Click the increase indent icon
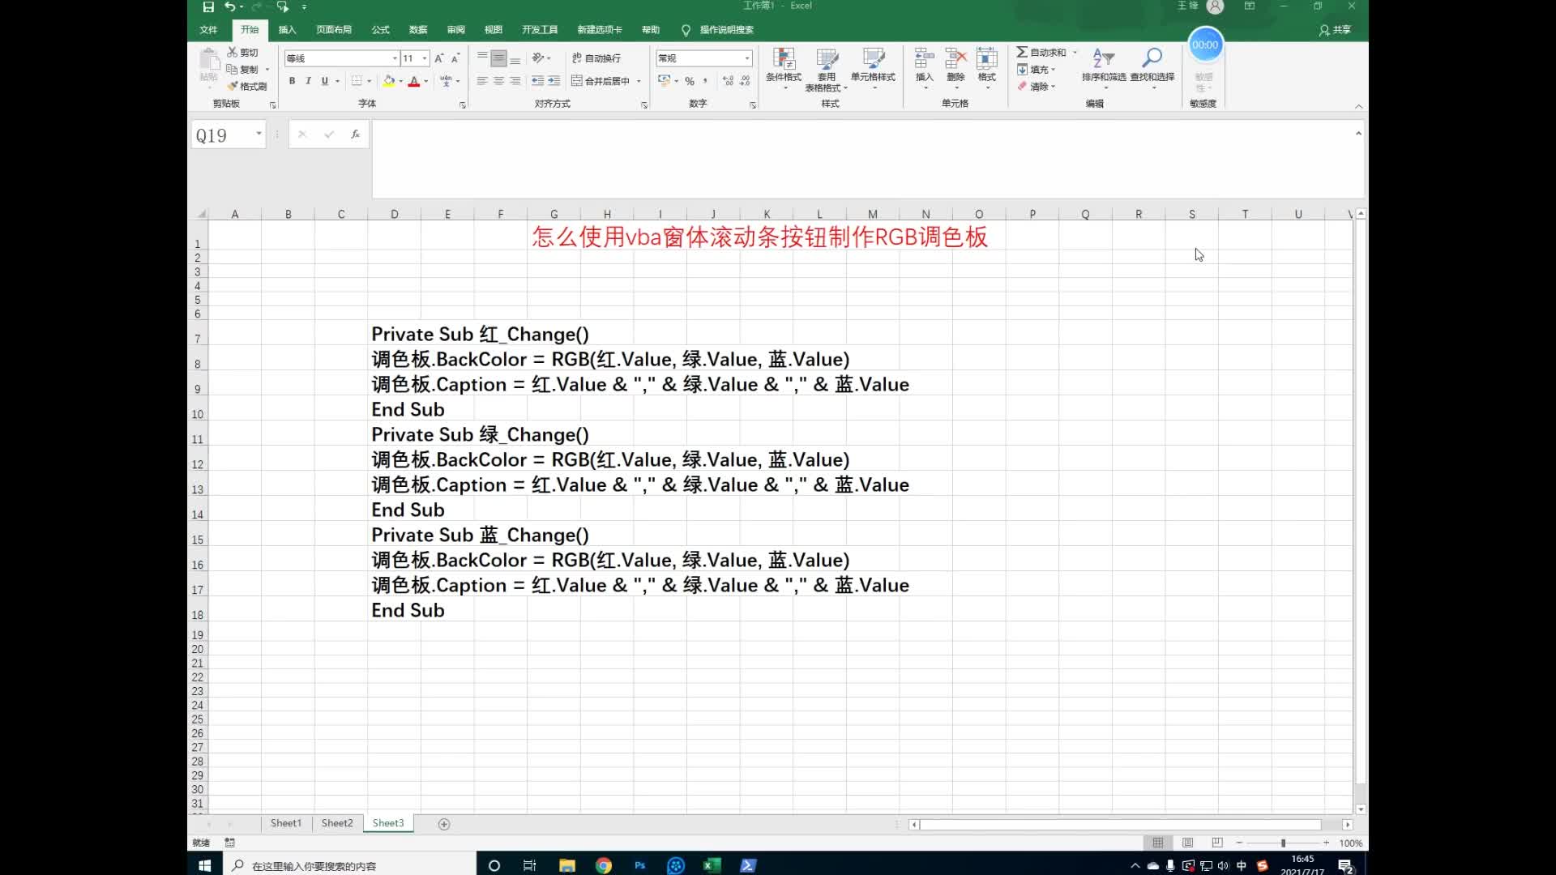Viewport: 1556px width, 875px height. [x=554, y=81]
